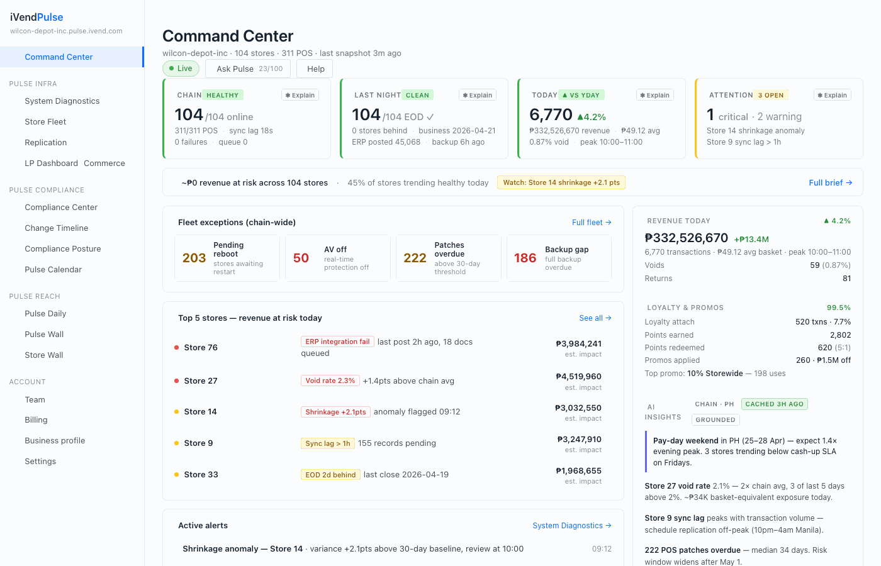Click Explain on the Last Night card

(478, 95)
